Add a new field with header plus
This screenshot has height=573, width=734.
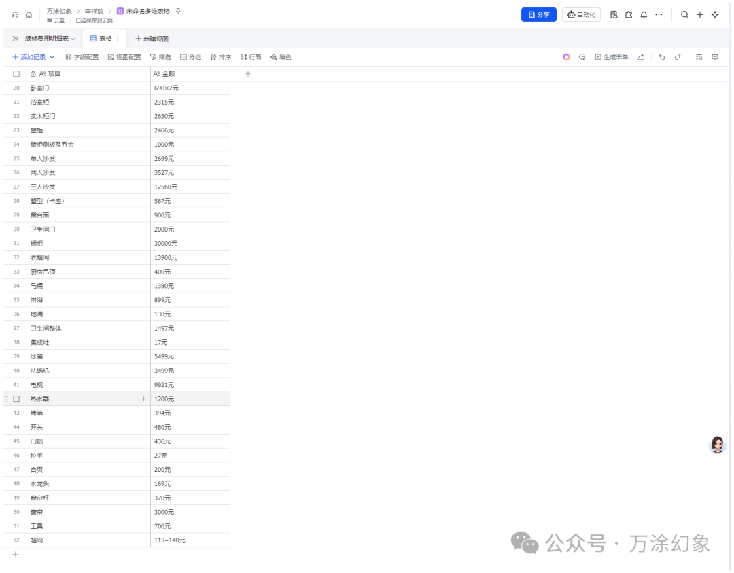tap(248, 74)
